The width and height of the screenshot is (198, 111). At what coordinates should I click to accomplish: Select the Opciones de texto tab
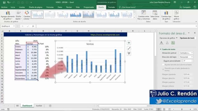tap(187, 38)
